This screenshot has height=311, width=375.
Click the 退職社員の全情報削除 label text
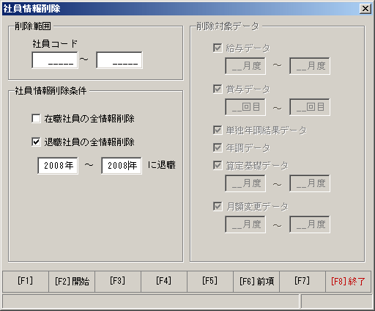coord(89,142)
